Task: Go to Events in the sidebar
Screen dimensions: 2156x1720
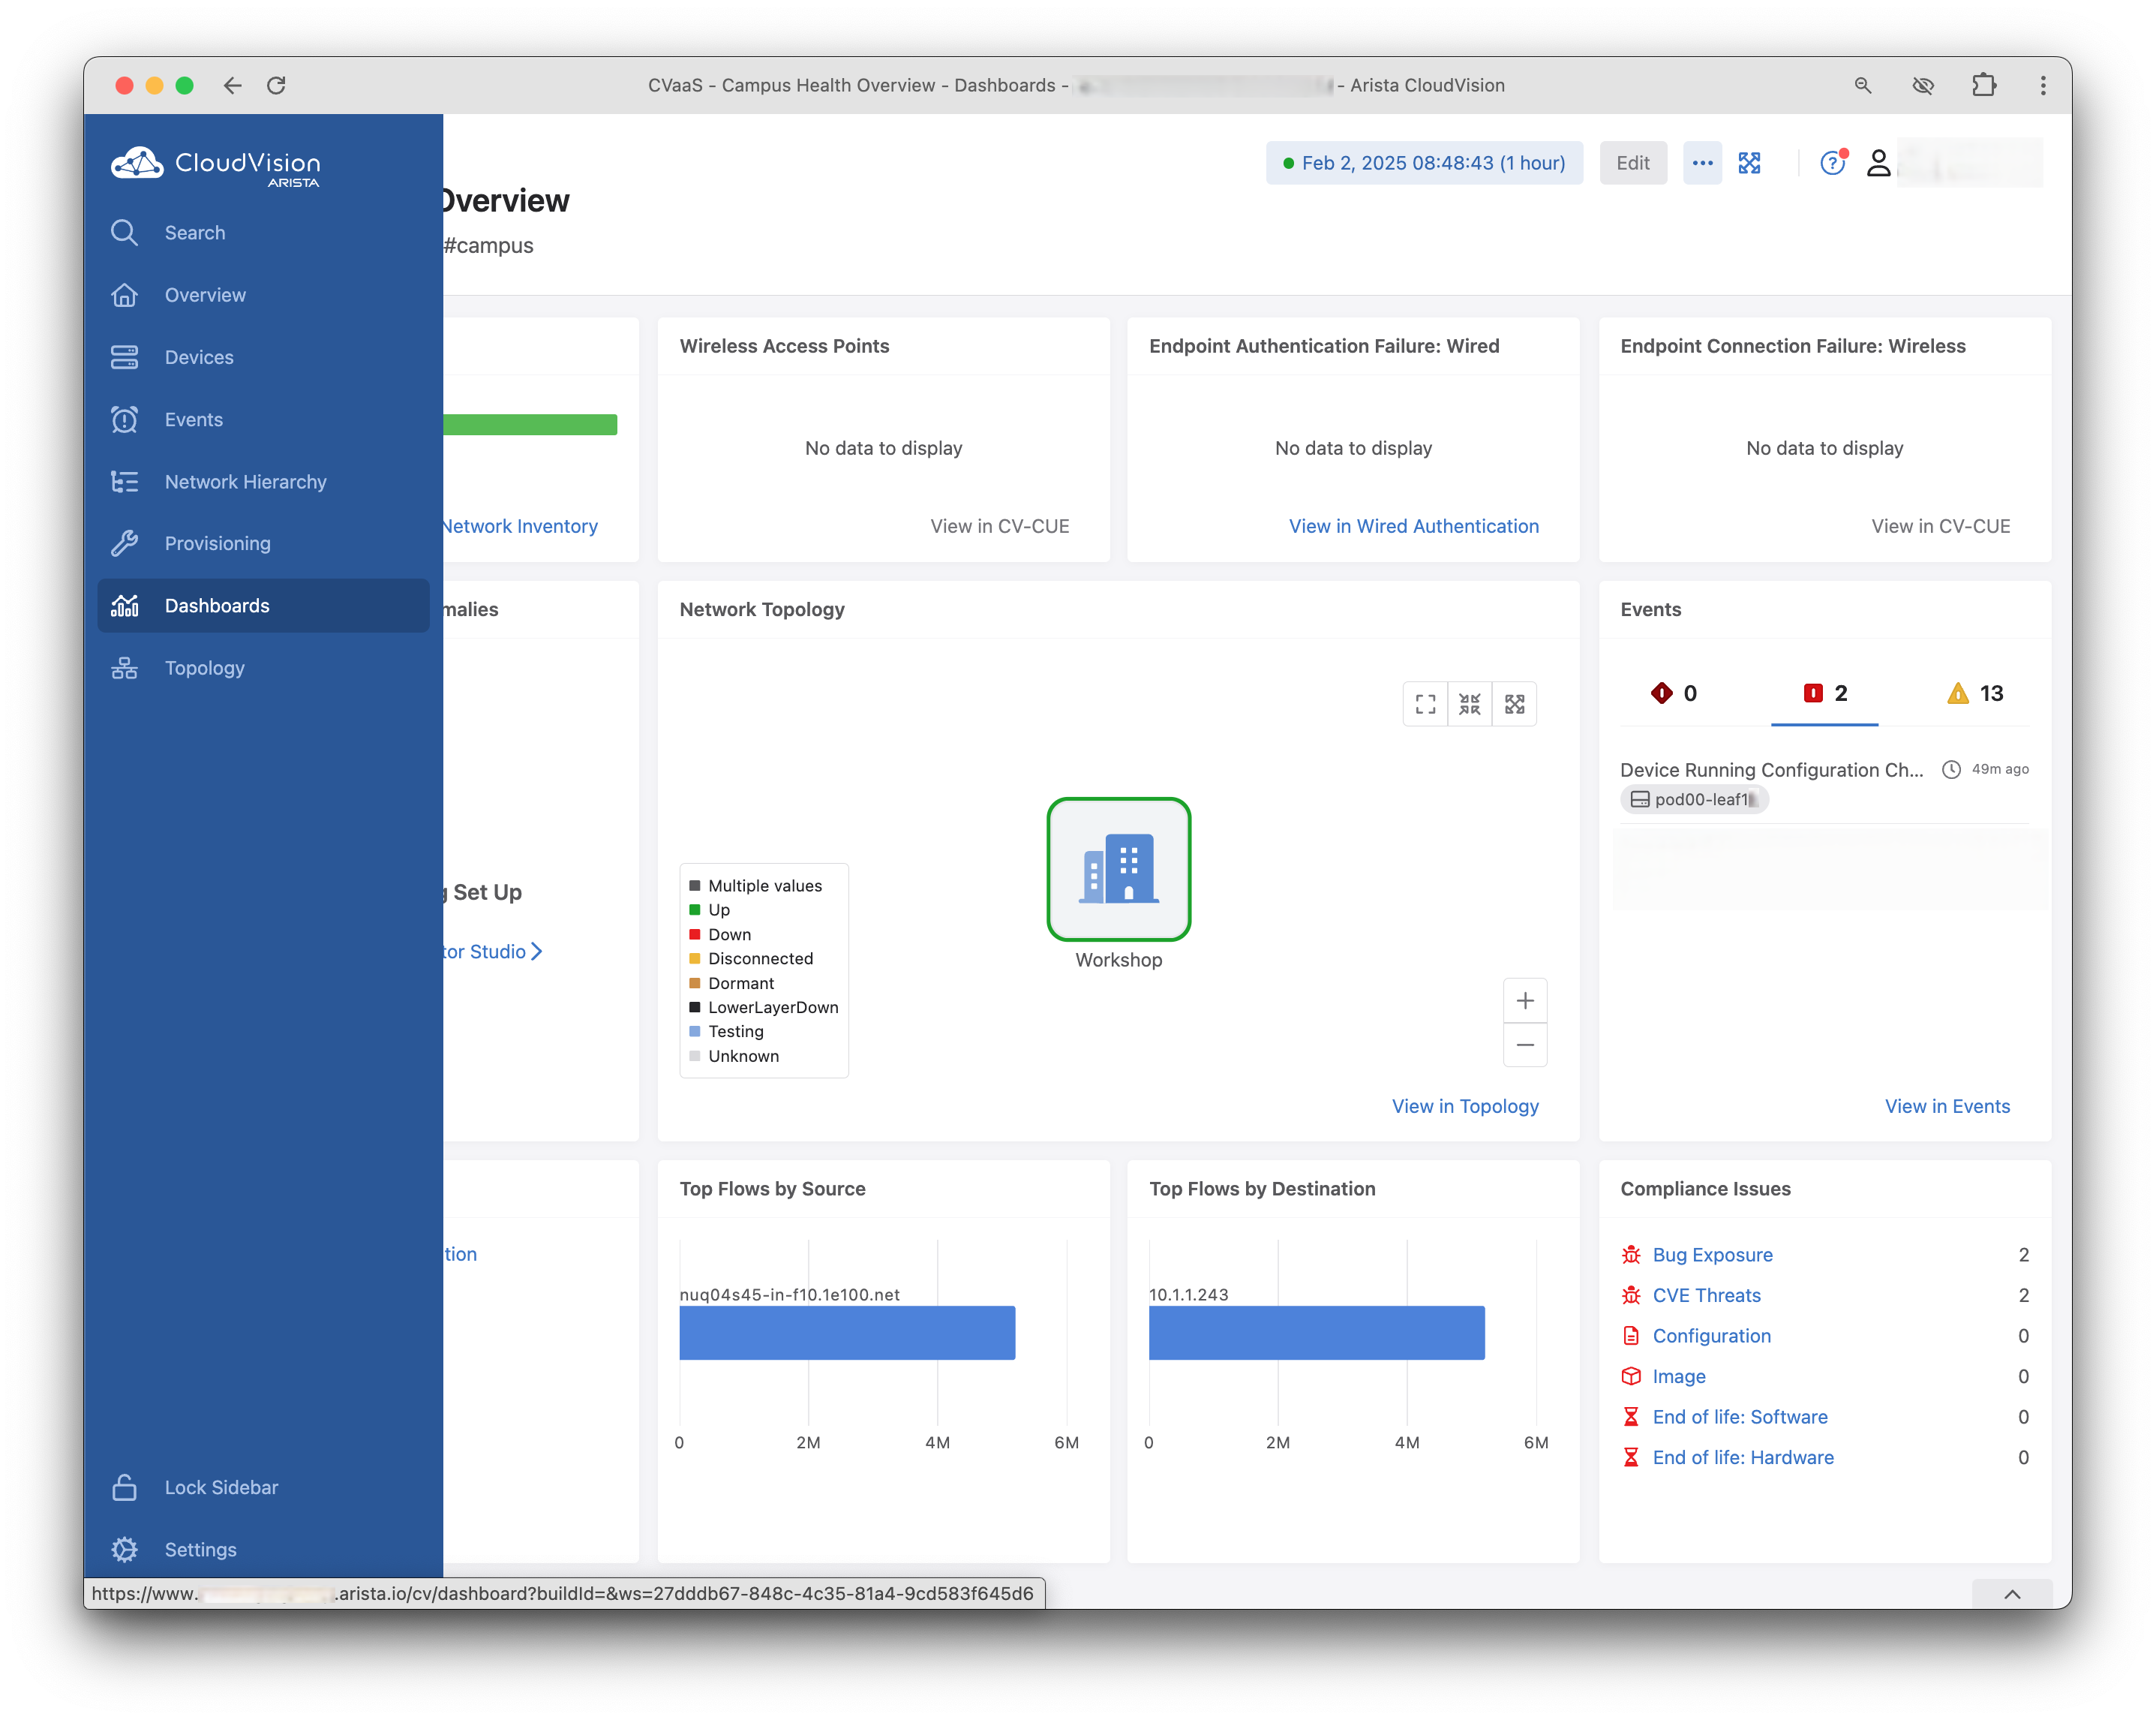Action: tap(193, 419)
